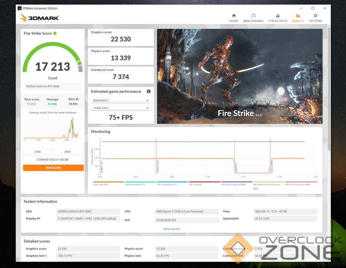
Task: Toggle CPU Temperature legend swatch
Action: tap(140, 182)
